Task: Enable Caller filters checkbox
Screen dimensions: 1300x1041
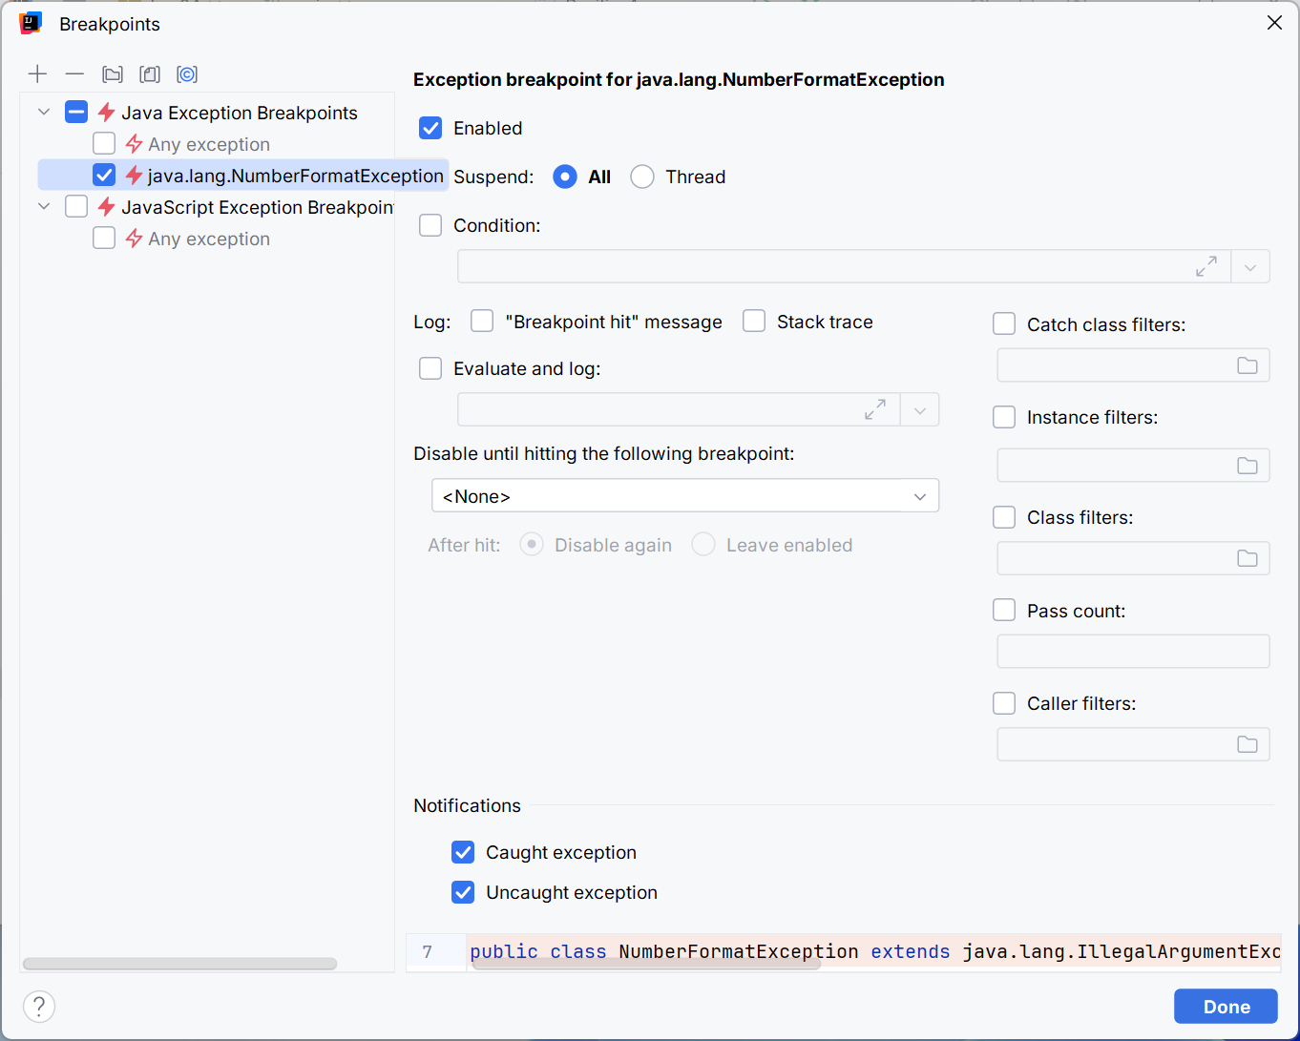Action: tap(1004, 703)
